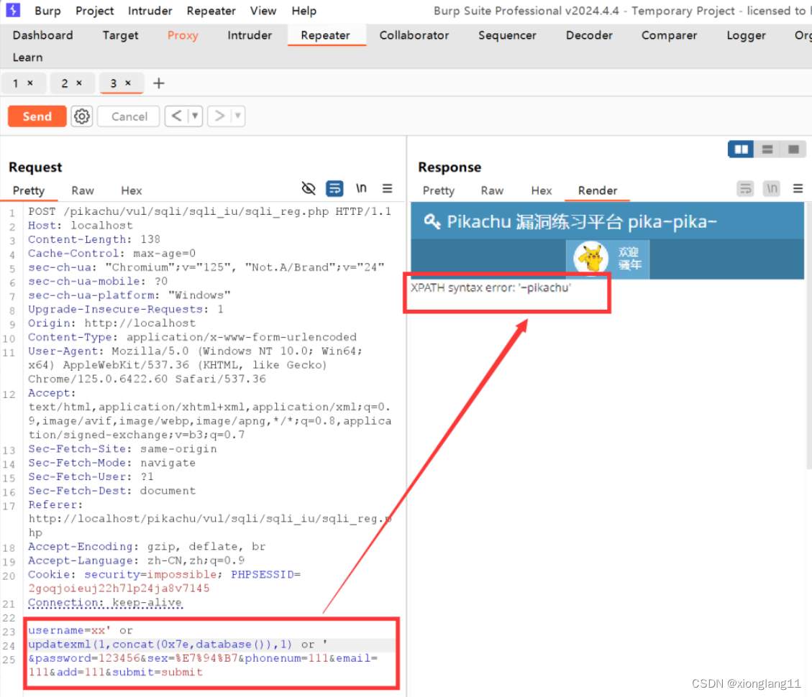Close Repeater tab 3
The image size is (812, 697).
pyautogui.click(x=128, y=83)
